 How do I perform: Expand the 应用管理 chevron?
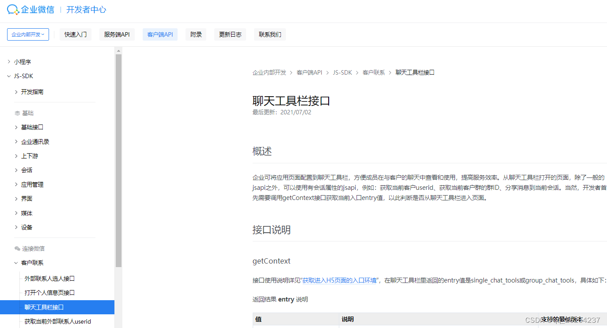[16, 185]
